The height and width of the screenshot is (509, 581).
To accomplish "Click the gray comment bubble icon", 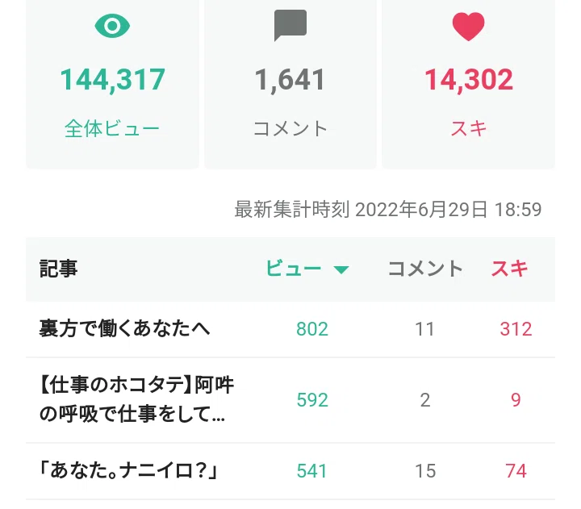I will [290, 25].
